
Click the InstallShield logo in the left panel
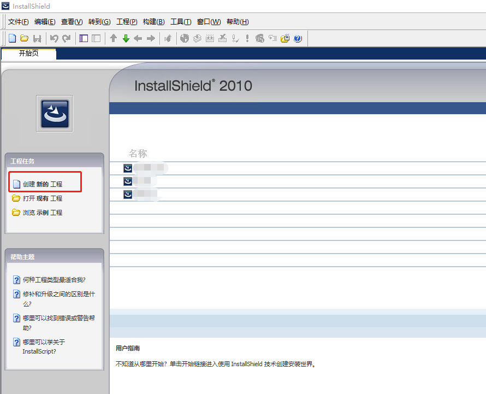pos(55,114)
